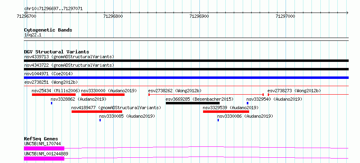Click the nsv25434 (Mills2006) label
Viewport: 360px width, 163px height.
pos(56,91)
